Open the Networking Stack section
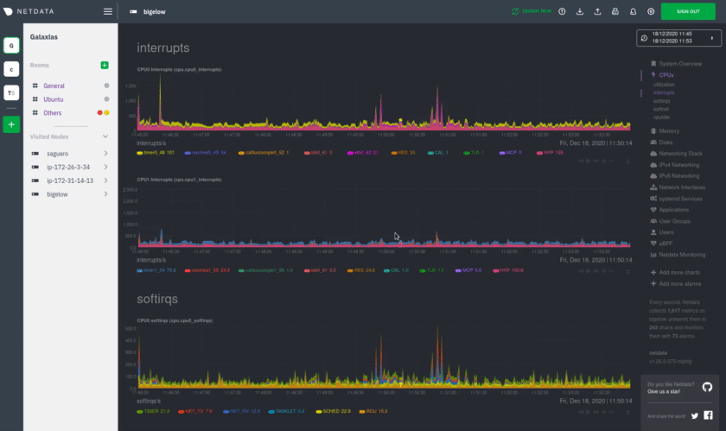 (x=680, y=154)
